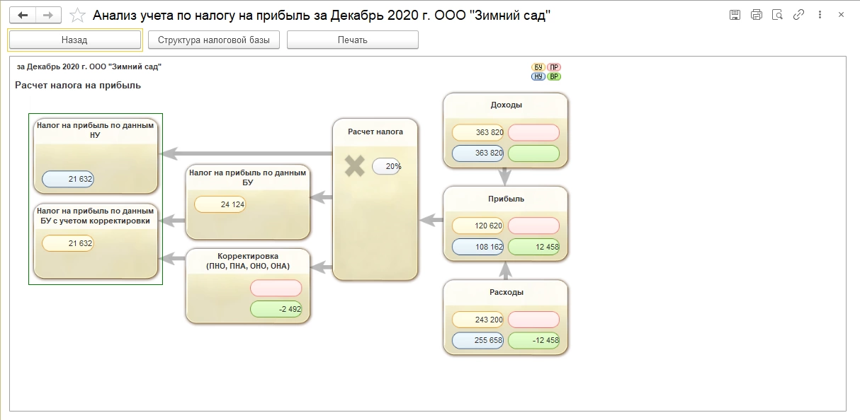Image resolution: width=860 pixels, height=420 pixels.
Task: Click the multiplication X icon in Расчет налога
Action: click(x=355, y=166)
